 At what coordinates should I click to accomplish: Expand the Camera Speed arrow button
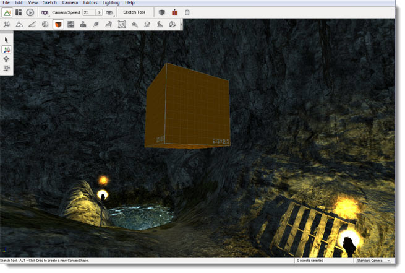click(x=99, y=12)
